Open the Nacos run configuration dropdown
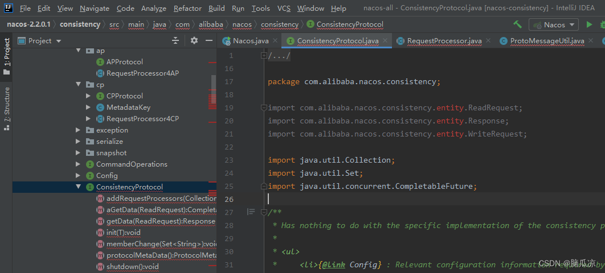Image resolution: width=605 pixels, height=273 pixels. tap(554, 24)
